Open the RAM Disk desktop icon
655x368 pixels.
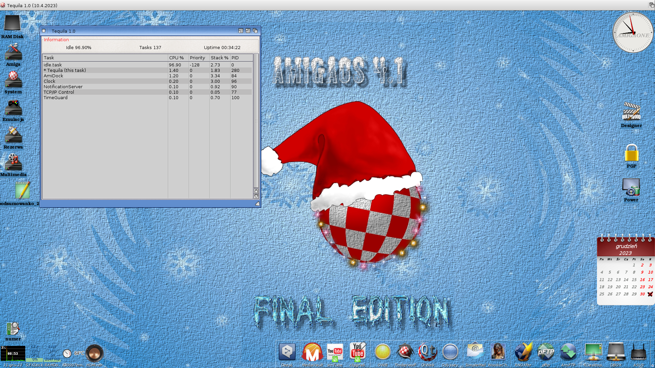pyautogui.click(x=12, y=27)
